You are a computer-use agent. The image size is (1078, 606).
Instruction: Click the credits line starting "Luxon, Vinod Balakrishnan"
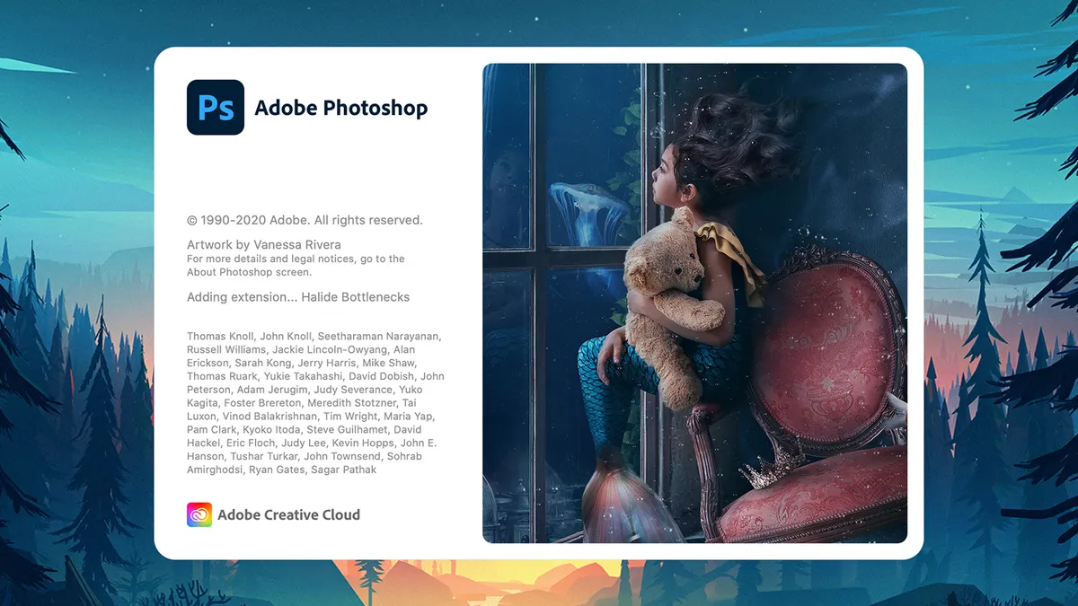click(310, 417)
